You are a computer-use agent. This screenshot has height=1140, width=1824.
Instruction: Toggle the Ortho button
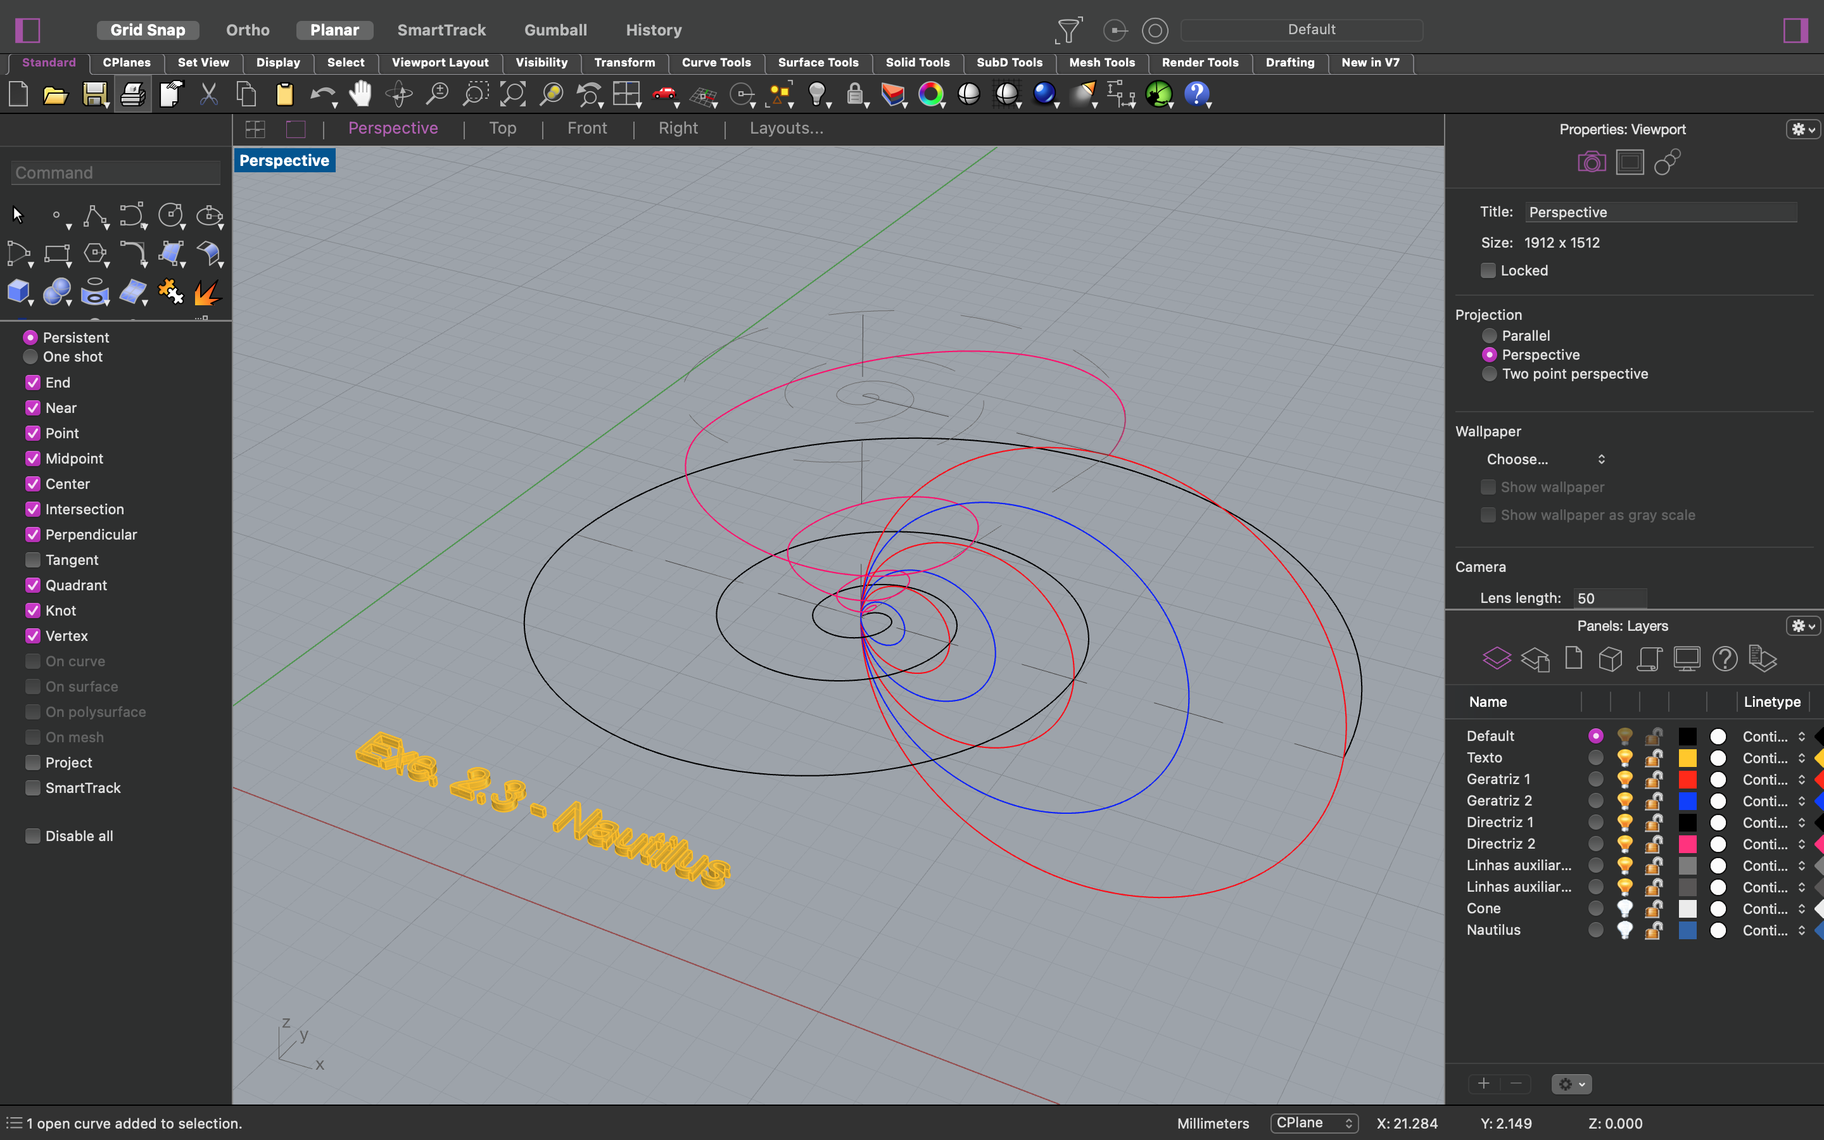(247, 30)
